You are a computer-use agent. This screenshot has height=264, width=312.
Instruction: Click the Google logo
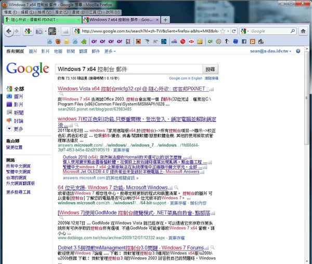(28, 69)
